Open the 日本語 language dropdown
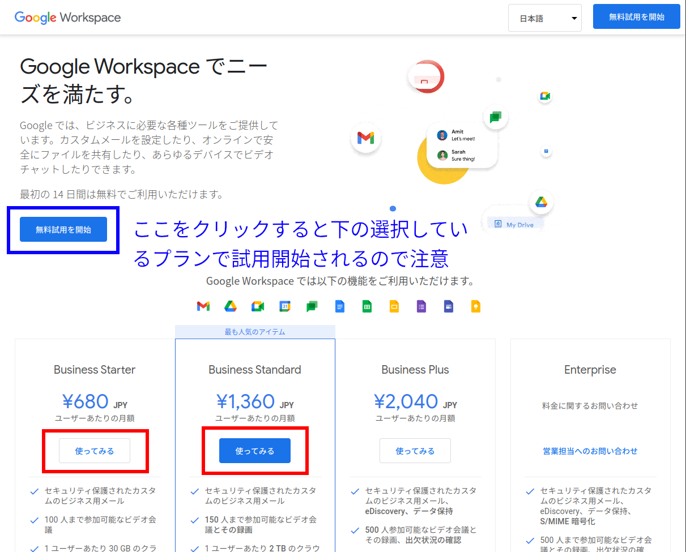The height and width of the screenshot is (552, 686). [545, 18]
